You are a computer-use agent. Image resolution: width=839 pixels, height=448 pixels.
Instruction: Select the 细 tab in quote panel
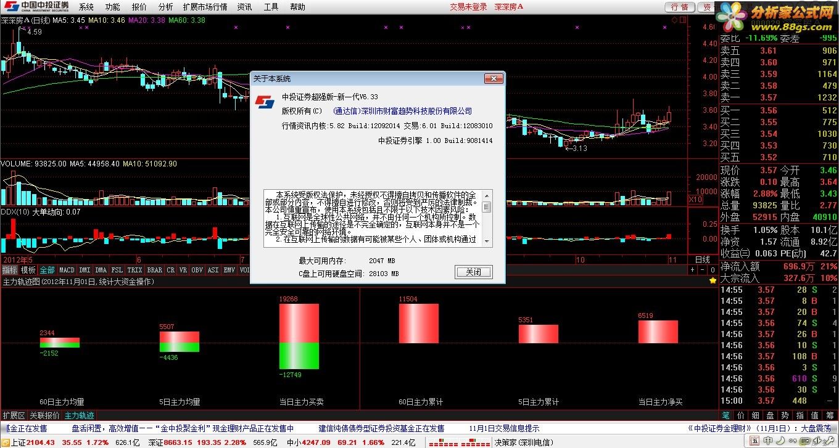[x=755, y=415]
